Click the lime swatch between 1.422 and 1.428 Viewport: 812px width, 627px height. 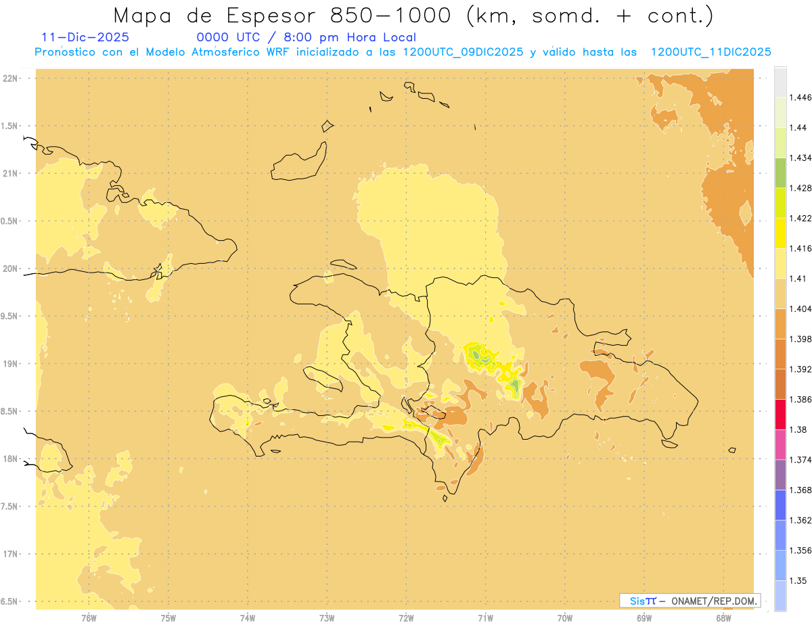click(x=780, y=203)
